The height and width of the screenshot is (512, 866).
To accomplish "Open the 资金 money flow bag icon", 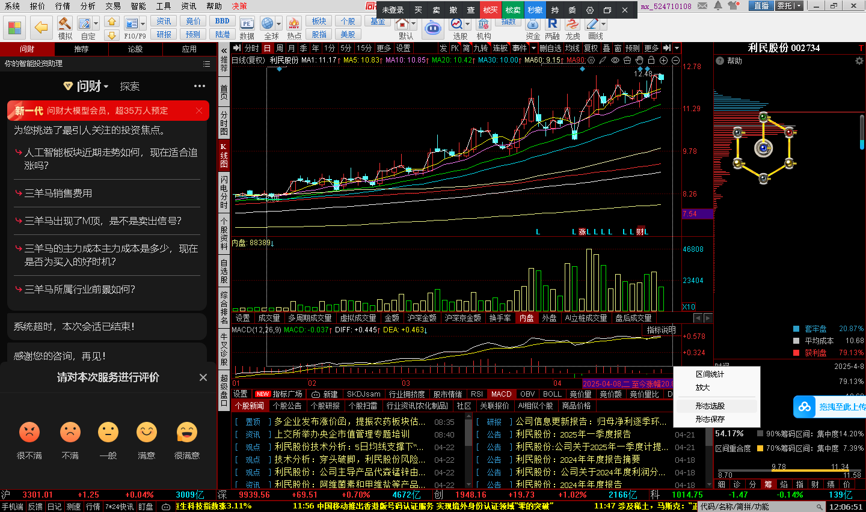I will tap(533, 23).
